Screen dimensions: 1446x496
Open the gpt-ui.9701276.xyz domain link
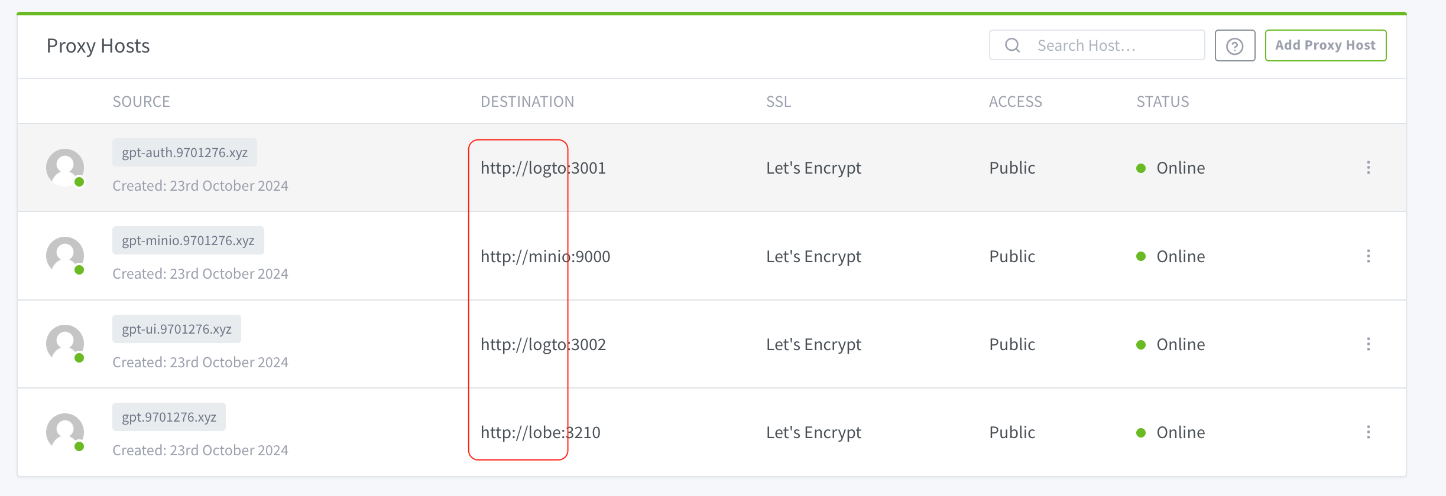coord(177,329)
